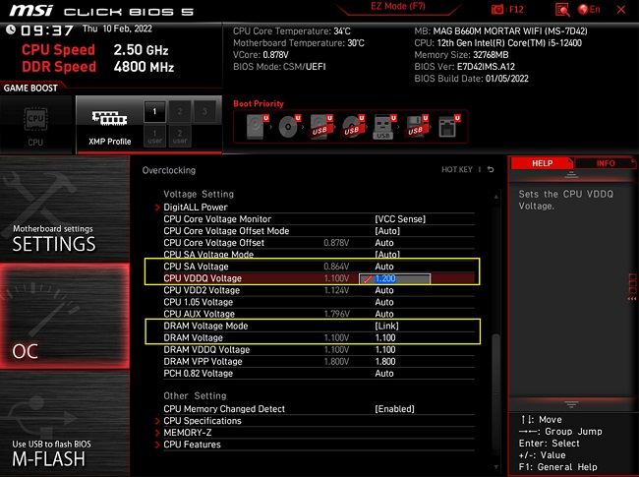
Task: Click the help panel top collapse handle
Action: point(571,175)
